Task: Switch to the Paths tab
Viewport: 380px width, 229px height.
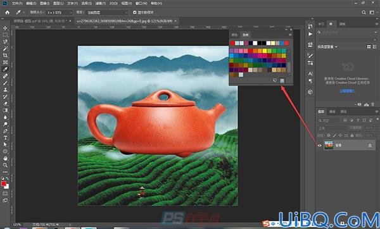Action: click(343, 111)
